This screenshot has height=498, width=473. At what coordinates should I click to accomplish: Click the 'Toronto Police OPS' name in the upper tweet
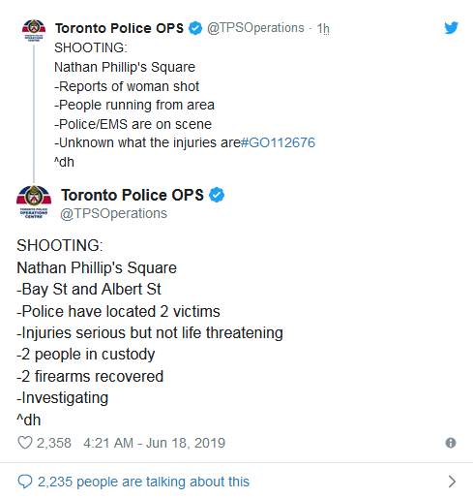pyautogui.click(x=119, y=28)
